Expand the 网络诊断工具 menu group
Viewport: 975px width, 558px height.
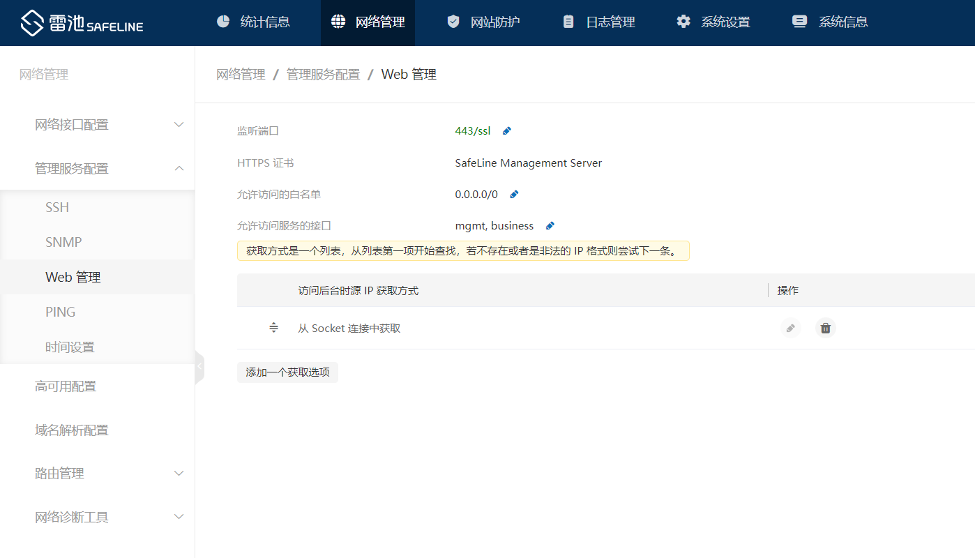pyautogui.click(x=109, y=518)
